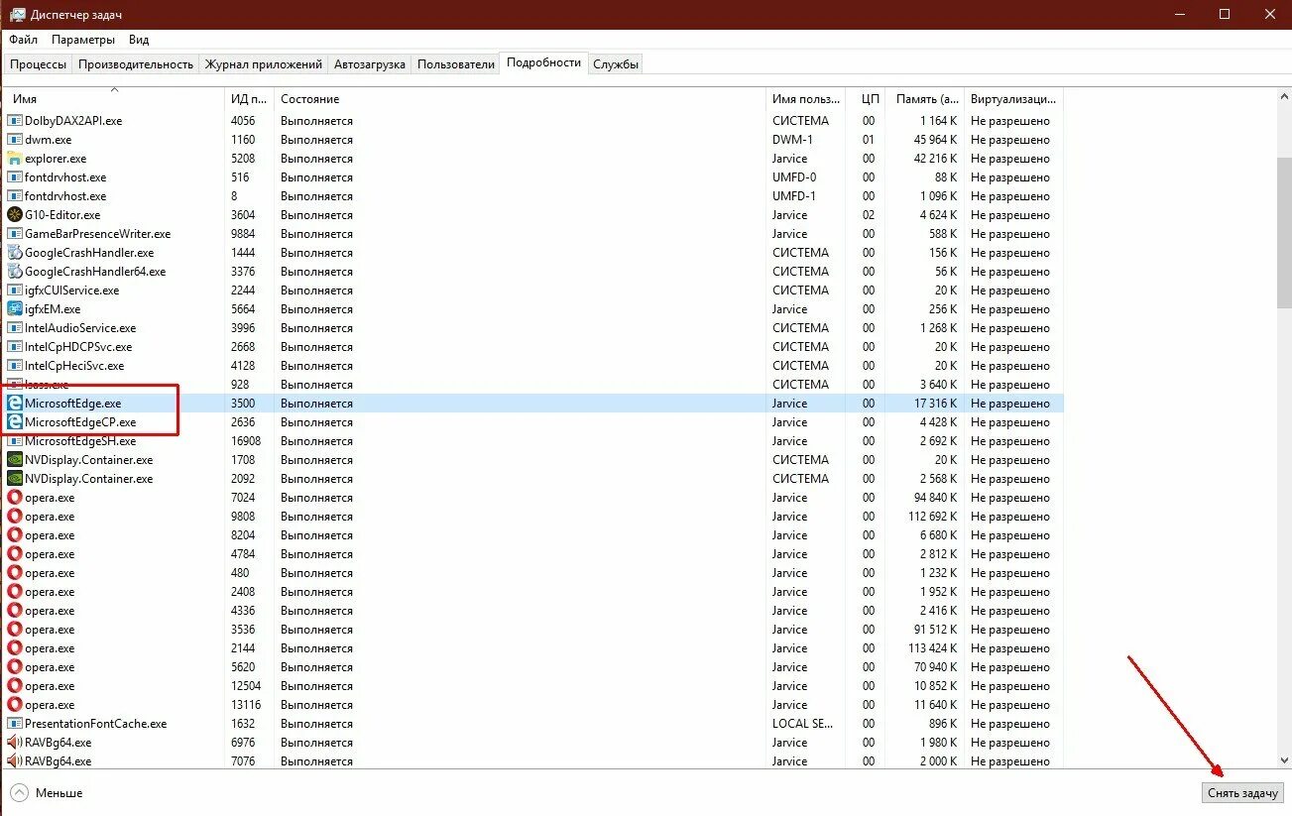1292x816 pixels.
Task: Select the IntelAudioService.exe icon
Action: coord(15,328)
